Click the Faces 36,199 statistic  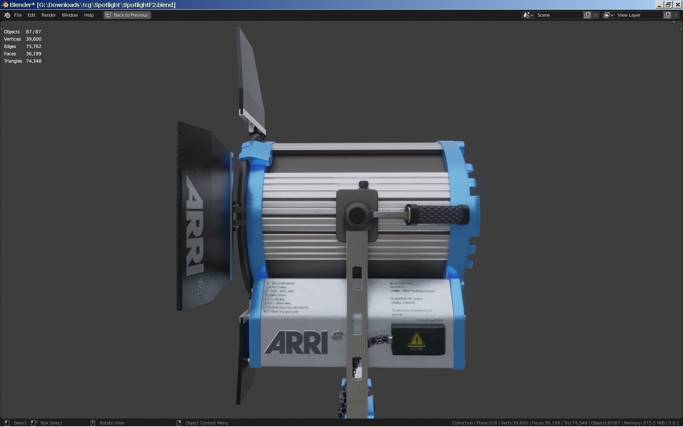point(23,54)
